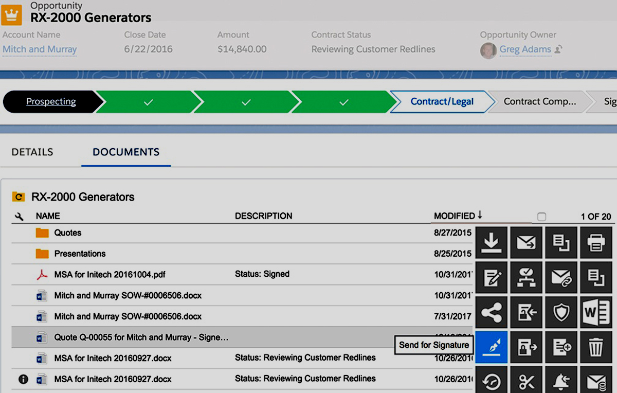Click the shield security icon
Image resolution: width=617 pixels, height=393 pixels.
point(561,312)
